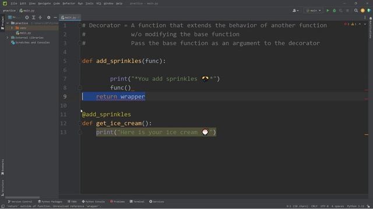Screen dimensions: 373x209
Task: Open the main run configuration dropdown
Action: coord(314,10)
